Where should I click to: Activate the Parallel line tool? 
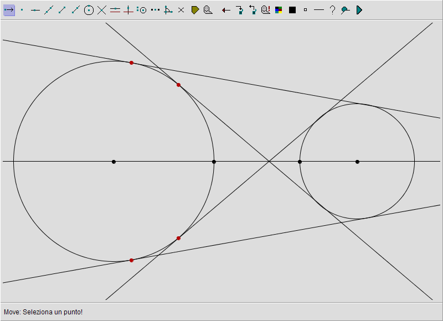click(x=115, y=10)
